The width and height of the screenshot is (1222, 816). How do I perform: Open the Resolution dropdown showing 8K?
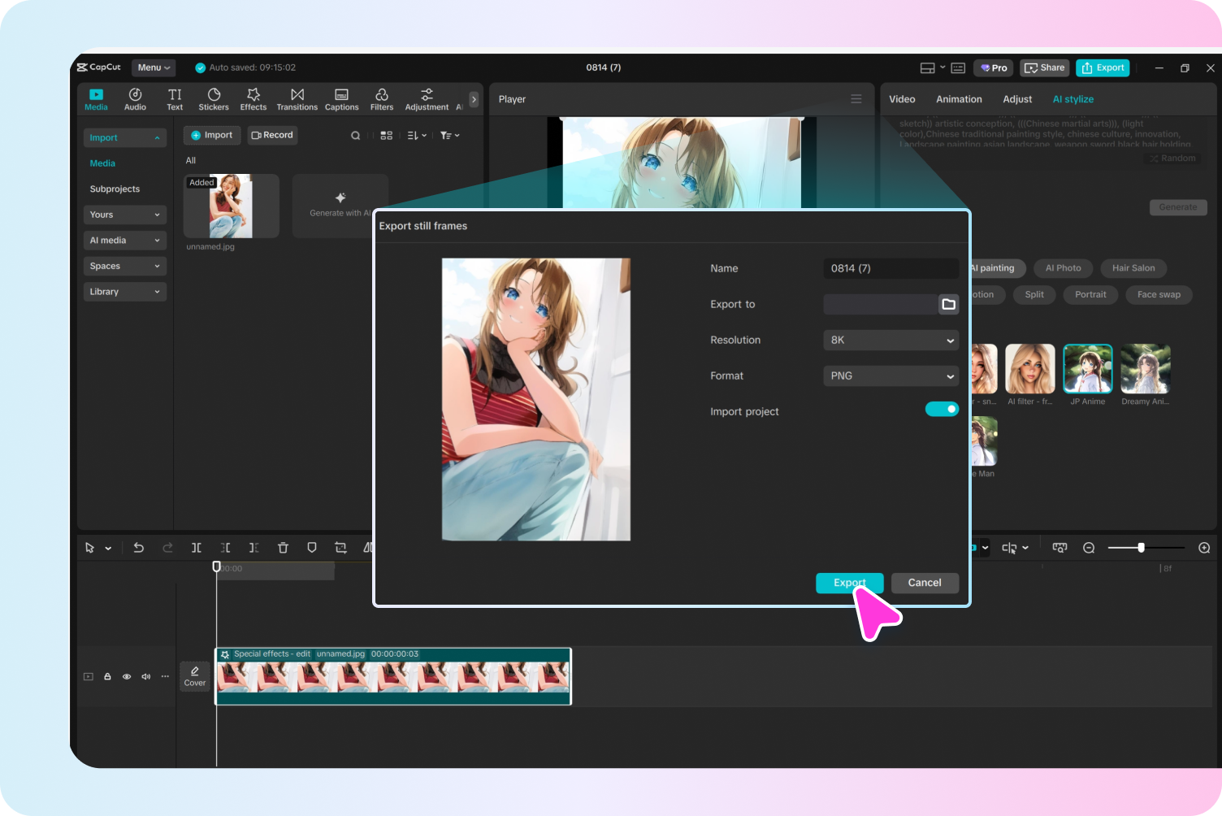click(891, 340)
